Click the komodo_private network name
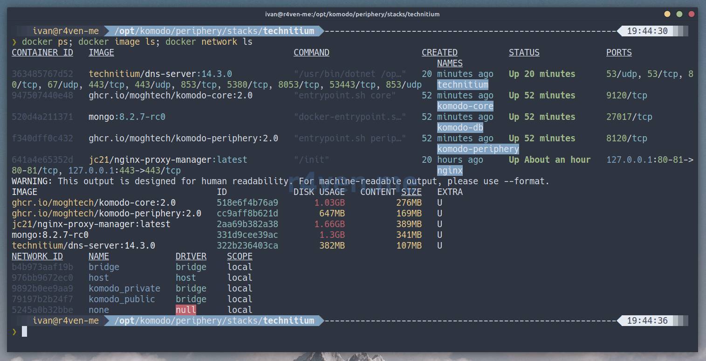Viewport: 706px width, 361px height. pos(124,289)
